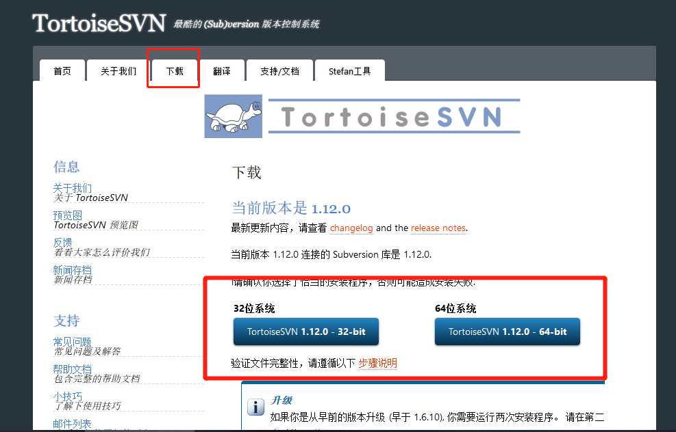
Task: Click the TortoiseSVN banner wordmark
Action: pyautogui.click(x=394, y=116)
